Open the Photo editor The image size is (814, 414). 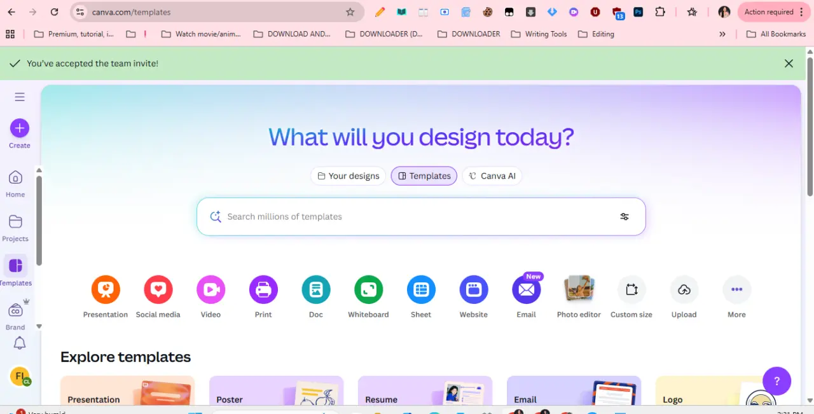[x=579, y=297]
